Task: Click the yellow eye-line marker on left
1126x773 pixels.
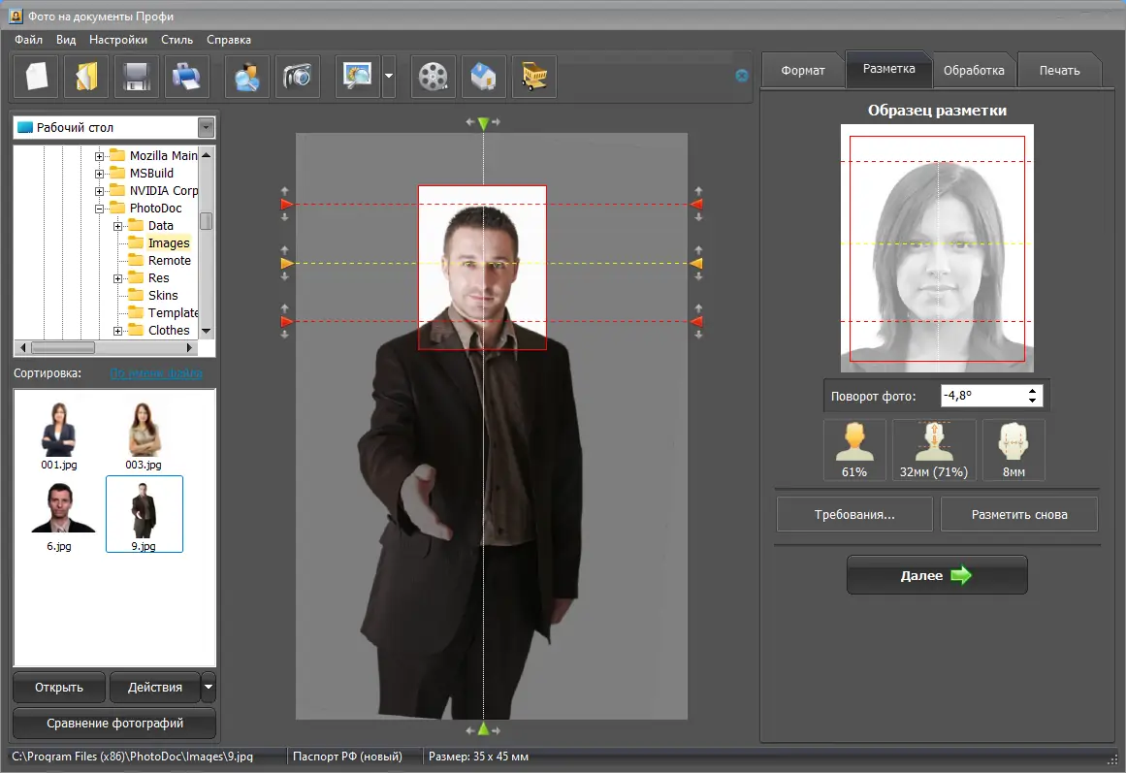Action: click(x=286, y=263)
